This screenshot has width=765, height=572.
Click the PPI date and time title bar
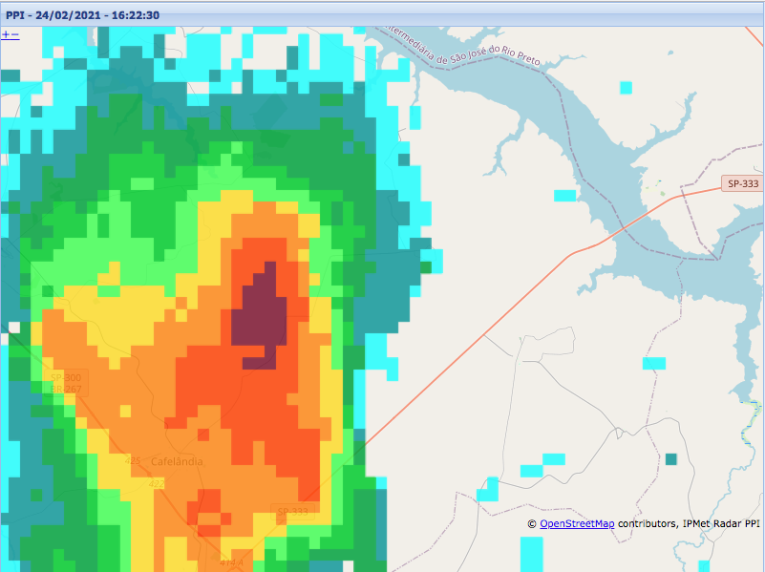coord(82,15)
